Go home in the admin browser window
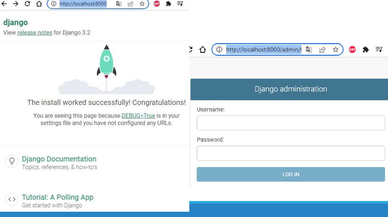This screenshot has width=388, height=217. (x=202, y=50)
